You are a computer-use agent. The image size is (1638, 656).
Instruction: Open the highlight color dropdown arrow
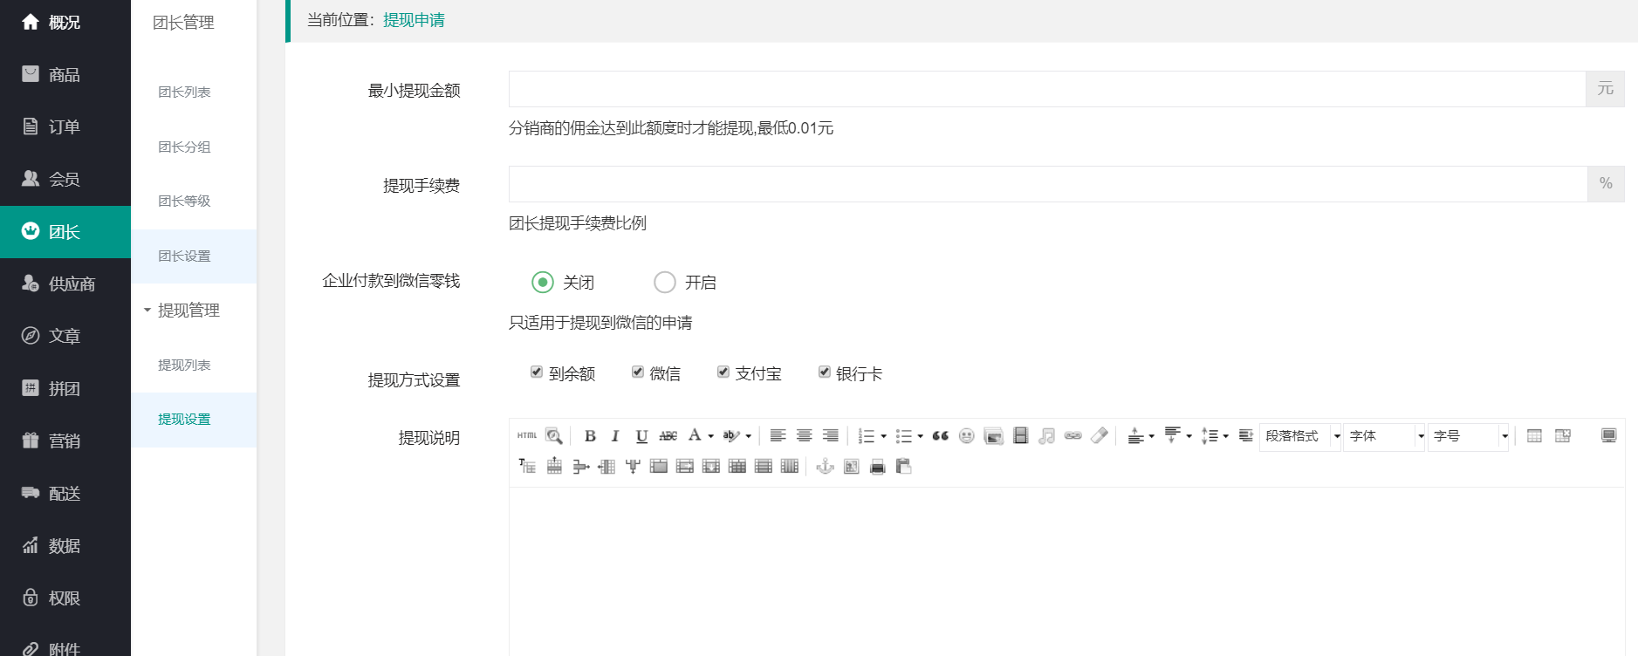coord(748,436)
